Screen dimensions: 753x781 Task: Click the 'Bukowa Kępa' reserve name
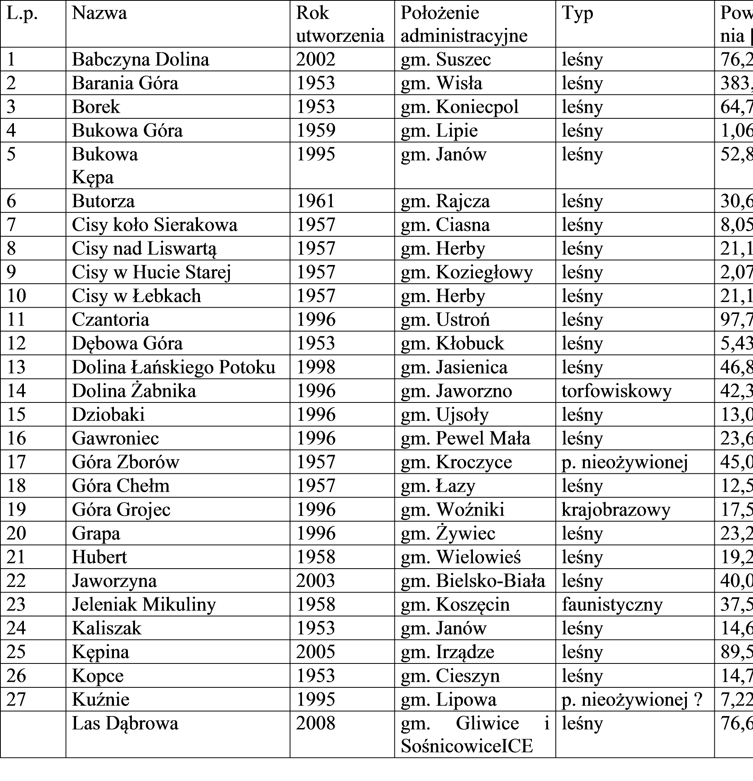click(x=105, y=166)
